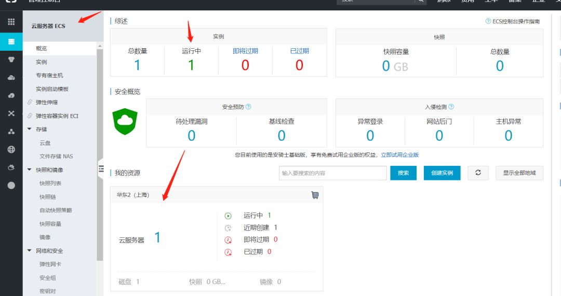The image size is (561, 296).
Task: Click the solid circle icon in sidebar
Action: (11, 185)
